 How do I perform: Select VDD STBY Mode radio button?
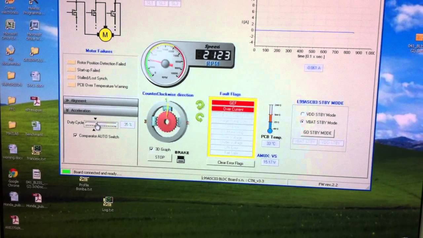[302, 114]
